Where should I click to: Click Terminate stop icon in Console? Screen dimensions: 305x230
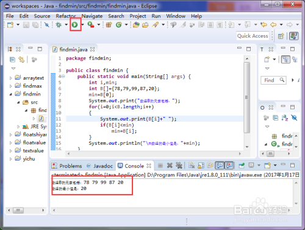pos(160,166)
